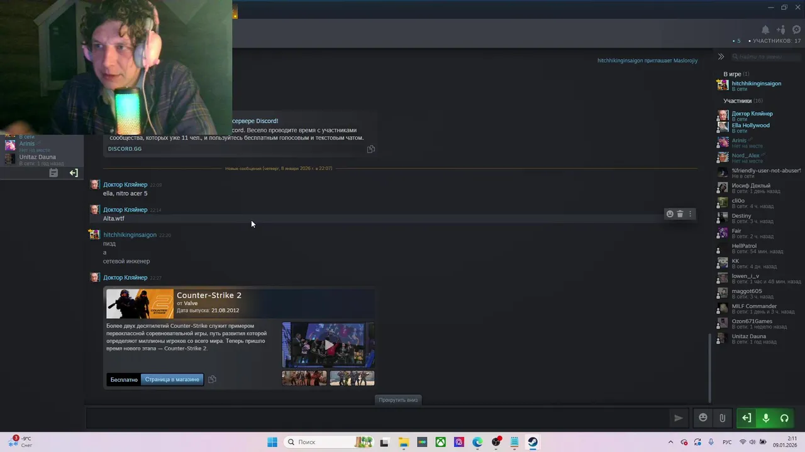Screen dimensions: 805x452
Task: Open Xbox app from the taskbar
Action: pos(441,442)
